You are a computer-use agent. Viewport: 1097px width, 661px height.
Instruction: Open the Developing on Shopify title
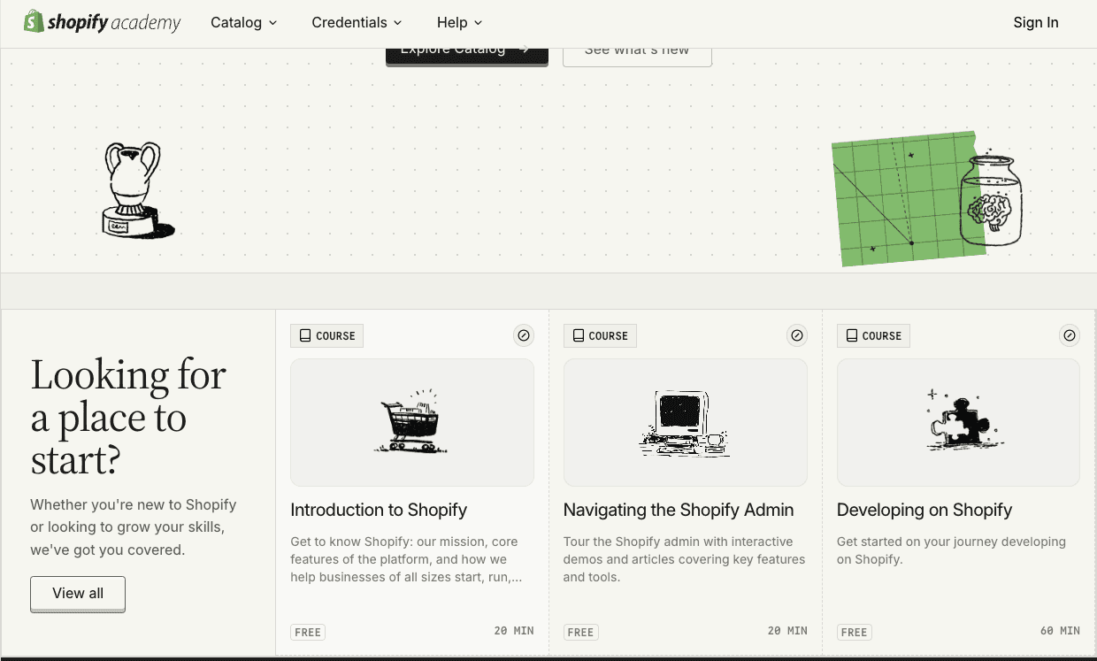click(924, 510)
